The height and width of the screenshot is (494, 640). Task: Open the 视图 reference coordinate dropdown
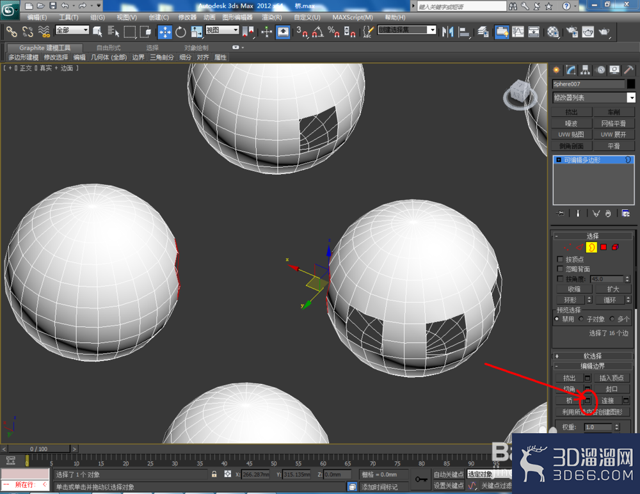222,30
